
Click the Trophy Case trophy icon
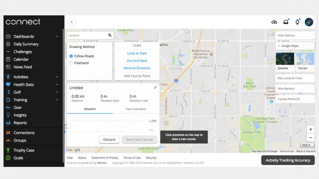click(8, 150)
